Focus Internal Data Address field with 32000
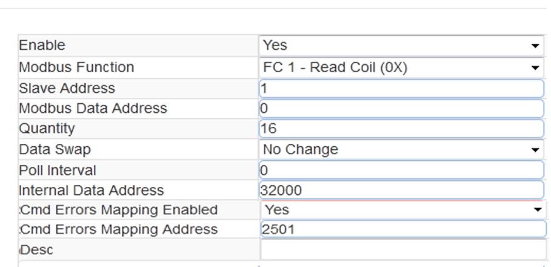This screenshot has width=551, height=267. pos(401,191)
